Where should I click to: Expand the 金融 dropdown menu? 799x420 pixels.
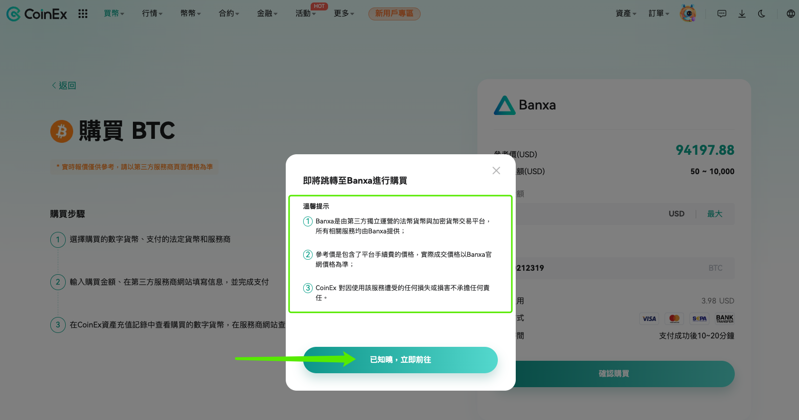[267, 13]
